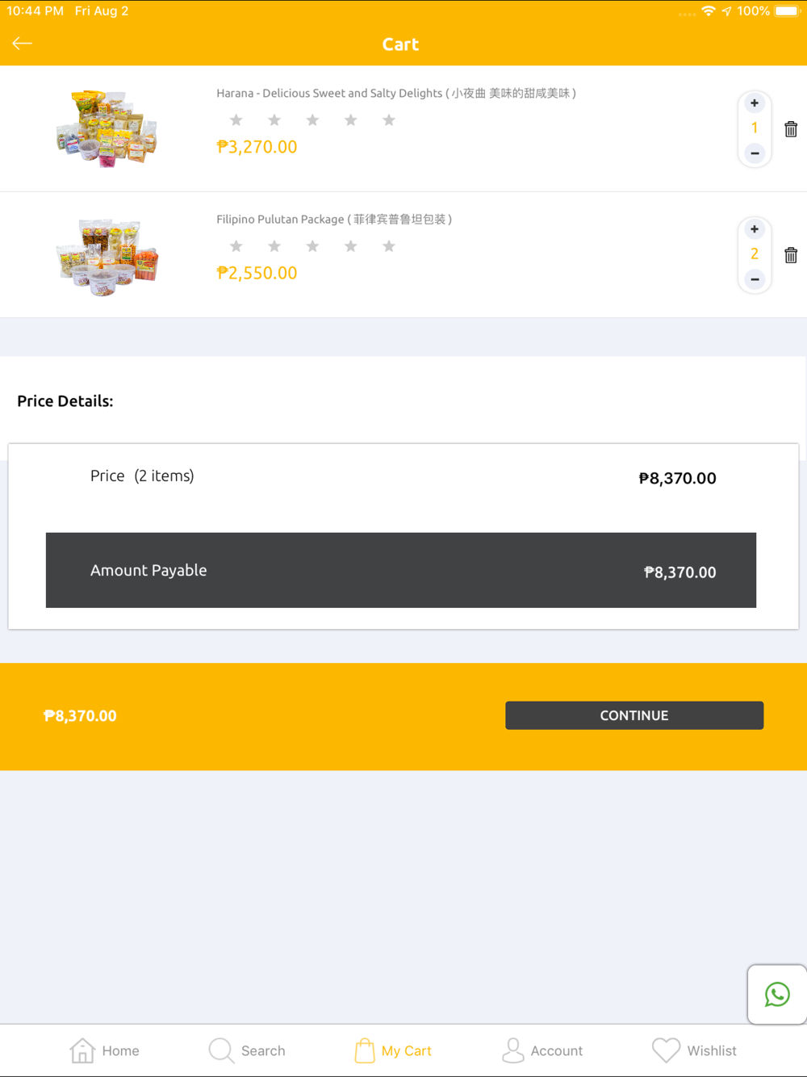Viewport: 807px width, 1077px height.
Task: Select the My Cart tab
Action: pos(393,1050)
